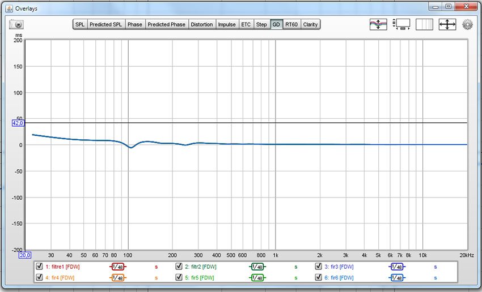482x292 pixels.
Task: Switch to the Predicted SPL tab
Action: [x=105, y=24]
